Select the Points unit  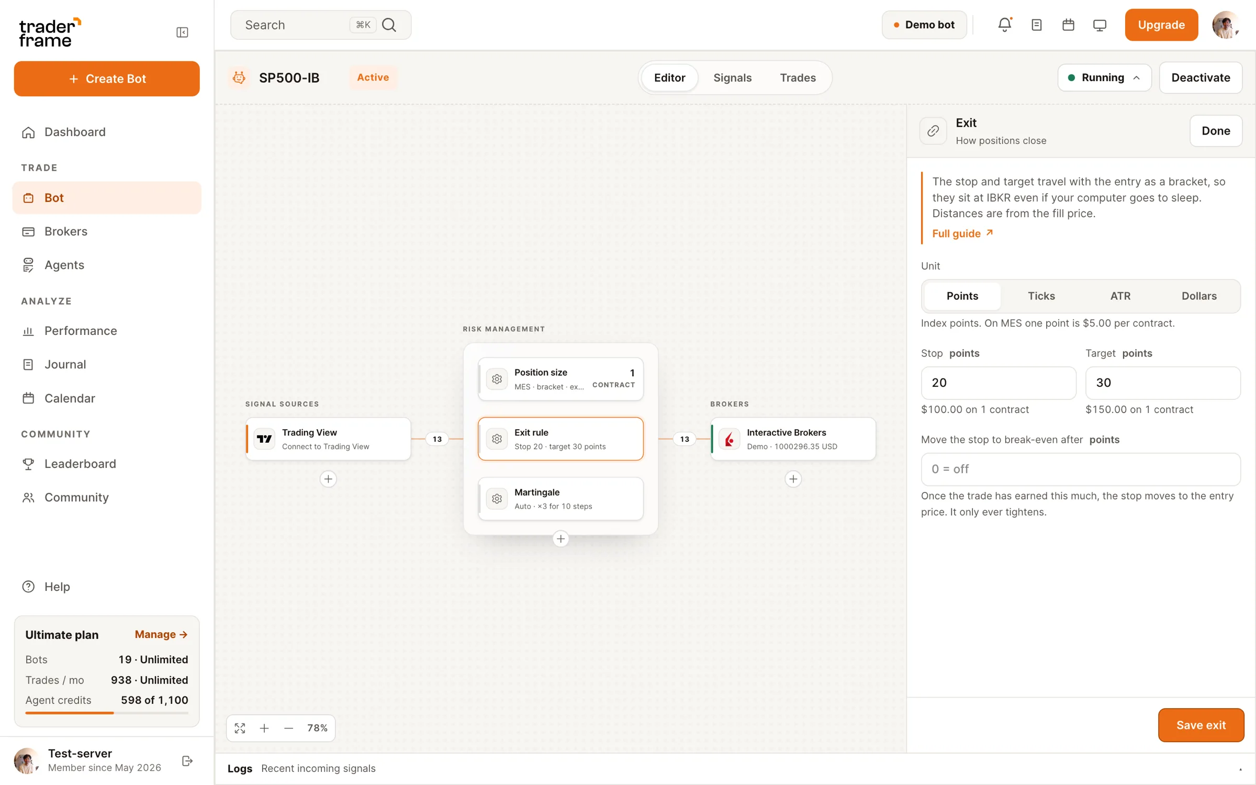(962, 296)
